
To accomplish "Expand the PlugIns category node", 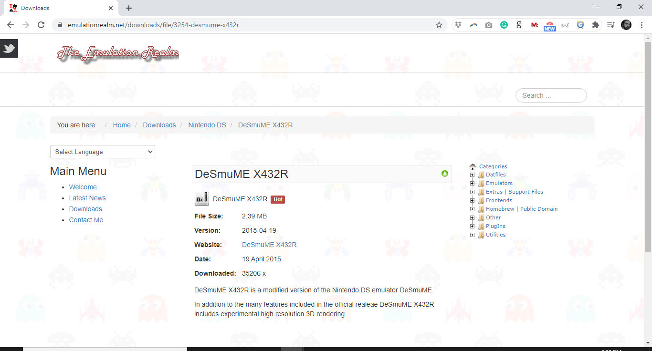I will [473, 226].
